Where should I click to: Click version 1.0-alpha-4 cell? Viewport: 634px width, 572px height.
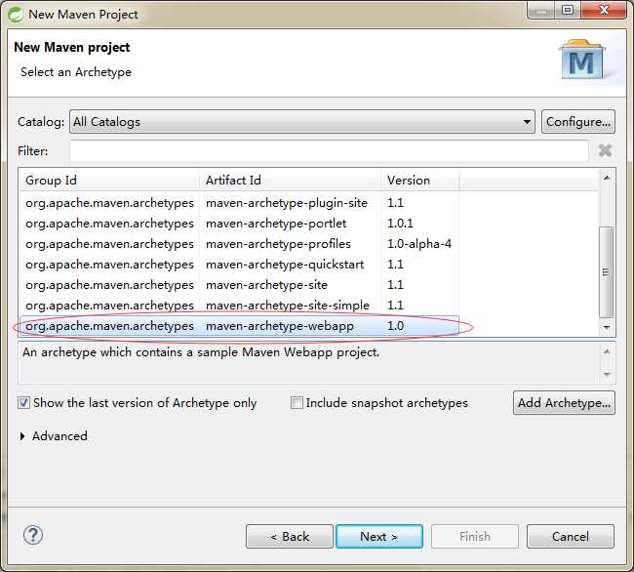[x=419, y=244]
